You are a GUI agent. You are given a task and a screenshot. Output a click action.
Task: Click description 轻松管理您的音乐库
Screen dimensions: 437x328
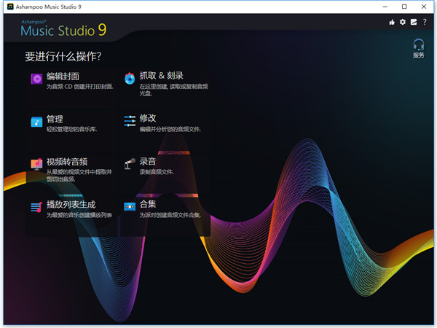[x=71, y=129]
